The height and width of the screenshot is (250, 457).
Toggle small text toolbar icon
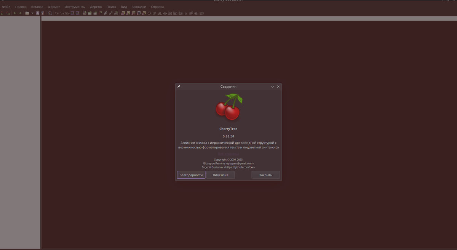coord(186,13)
